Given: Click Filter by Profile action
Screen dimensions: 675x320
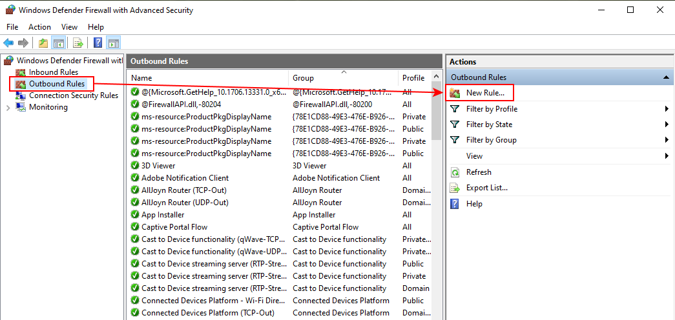Looking at the screenshot, I should point(492,109).
